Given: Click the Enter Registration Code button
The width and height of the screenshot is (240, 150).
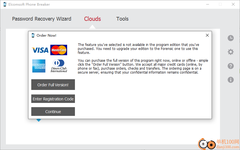Looking at the screenshot, I should 53,99.
